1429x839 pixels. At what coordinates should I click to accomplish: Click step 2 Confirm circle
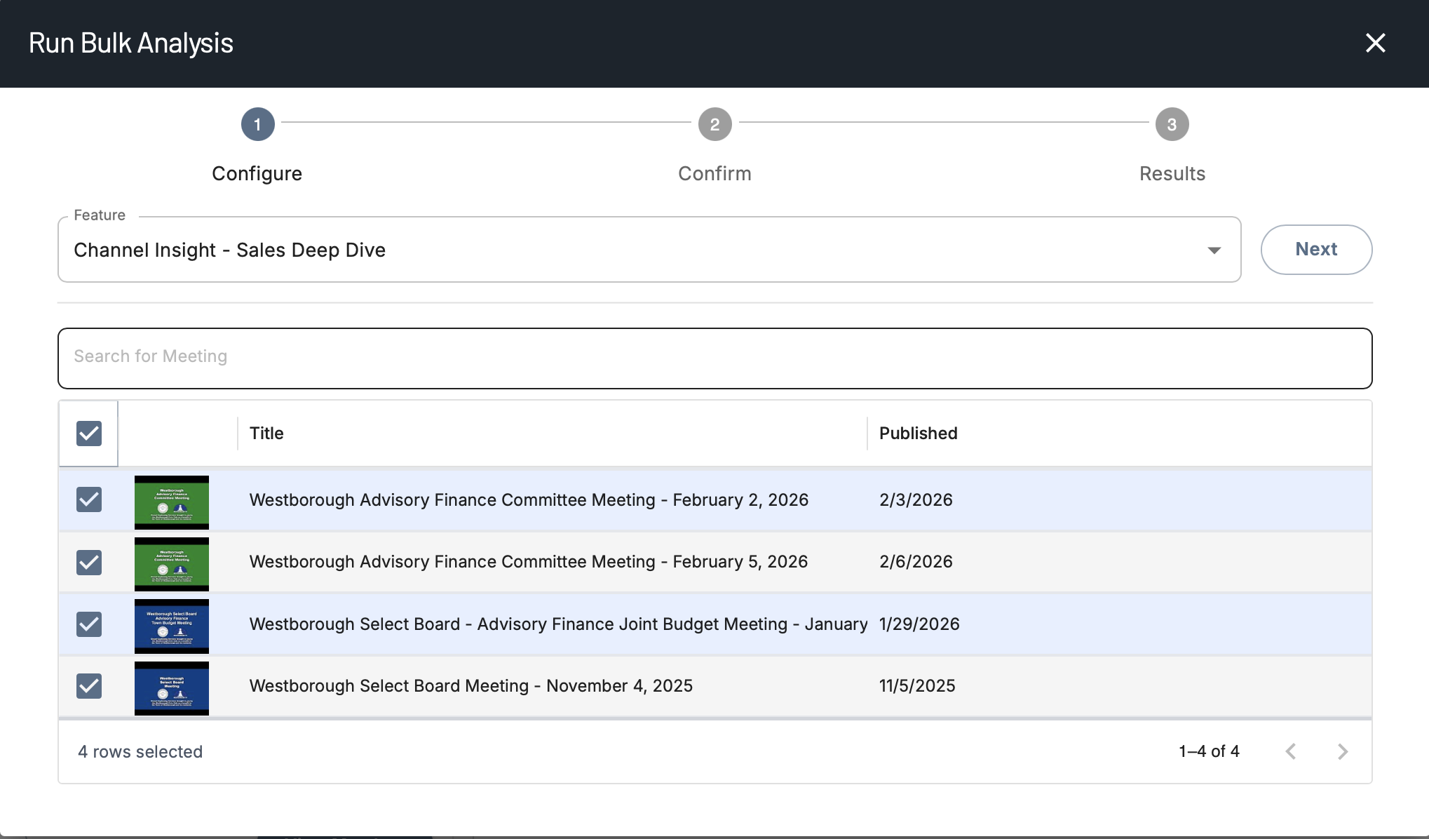point(714,124)
